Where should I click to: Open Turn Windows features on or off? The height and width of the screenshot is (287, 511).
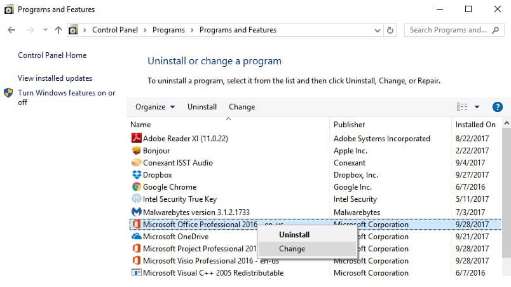tap(66, 97)
